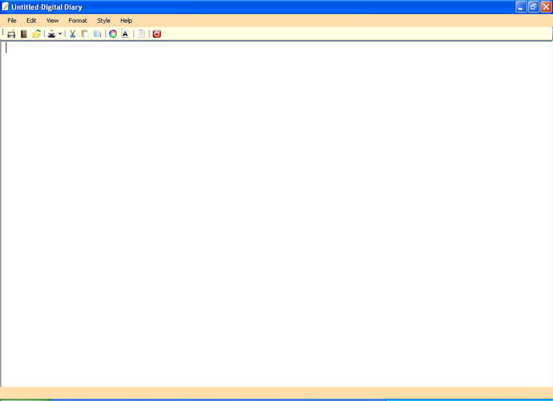Image resolution: width=553 pixels, height=401 pixels.
Task: Change the font using the A icon
Action: [124, 33]
